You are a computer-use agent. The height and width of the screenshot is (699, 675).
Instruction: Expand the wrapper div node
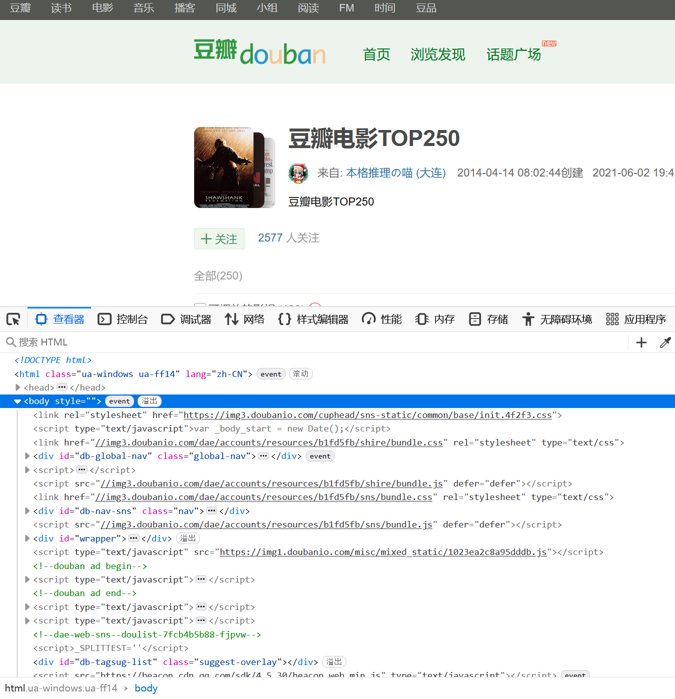(x=28, y=538)
